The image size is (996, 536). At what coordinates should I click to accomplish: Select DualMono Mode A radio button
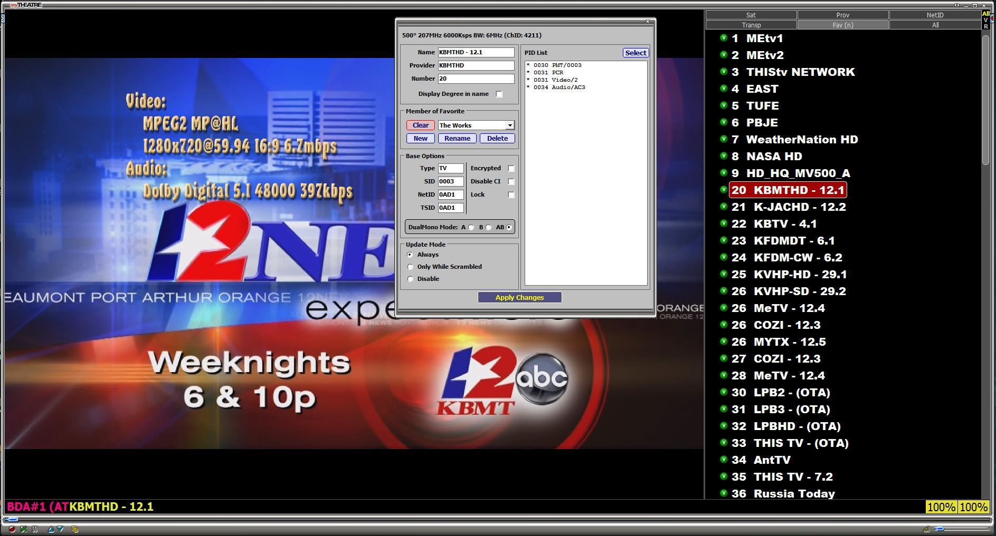click(471, 227)
